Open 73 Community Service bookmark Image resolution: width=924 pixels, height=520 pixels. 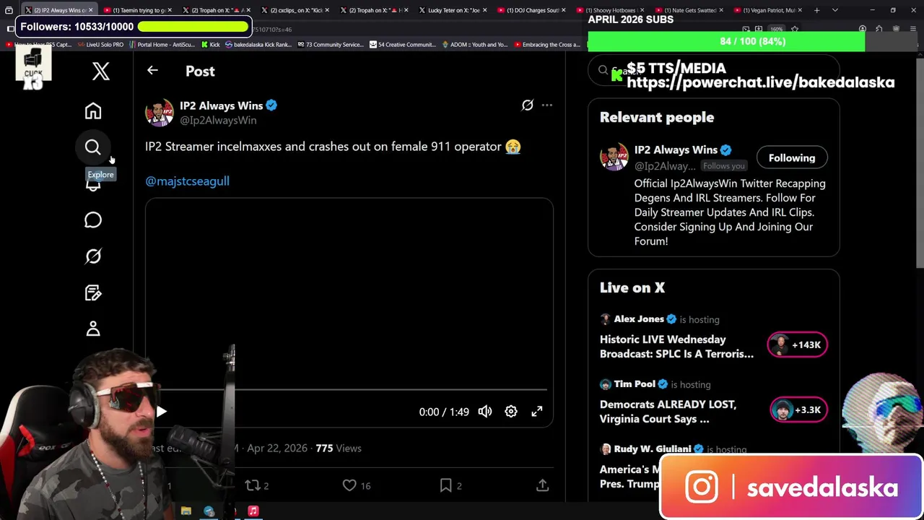(331, 45)
